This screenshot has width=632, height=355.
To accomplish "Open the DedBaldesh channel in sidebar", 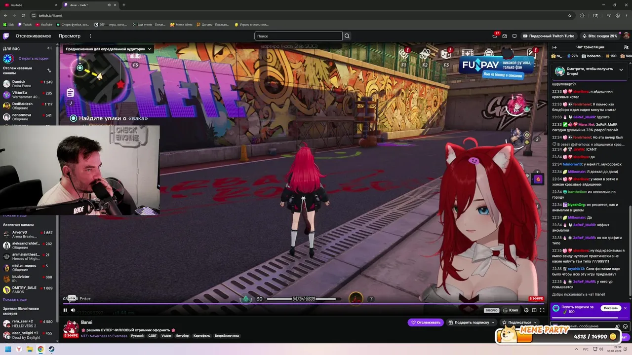I will coord(28,106).
